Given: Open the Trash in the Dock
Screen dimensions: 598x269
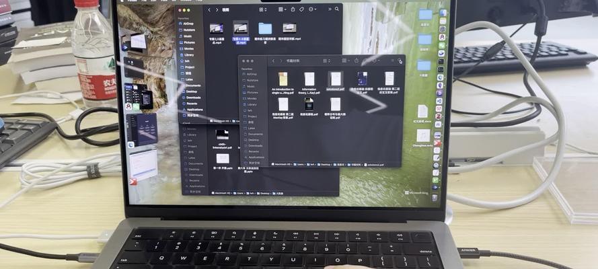Looking at the screenshot, I should 435,197.
